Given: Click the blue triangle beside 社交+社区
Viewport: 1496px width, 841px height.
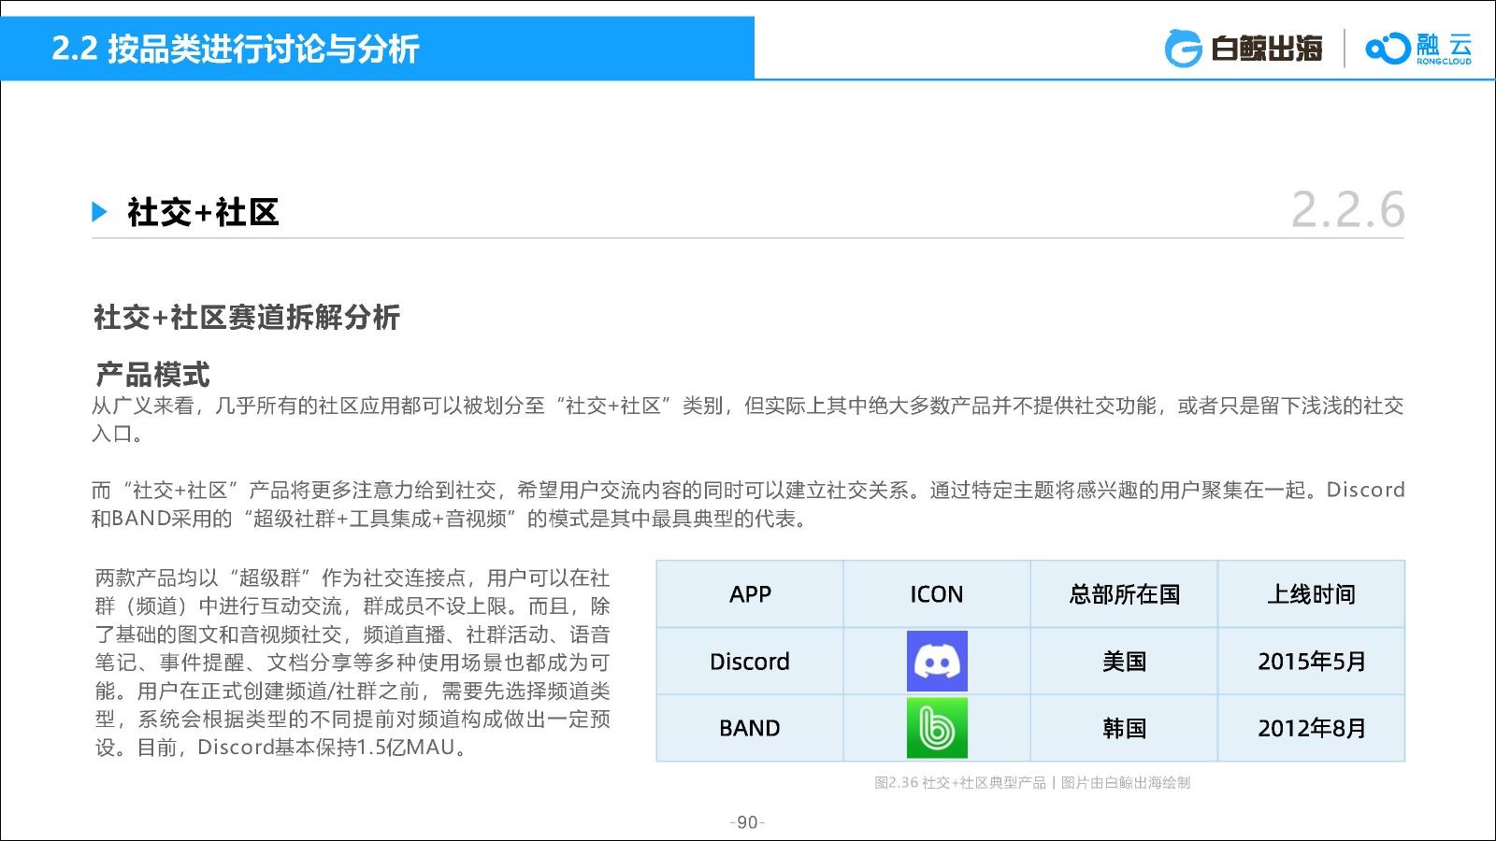Looking at the screenshot, I should click(x=100, y=212).
